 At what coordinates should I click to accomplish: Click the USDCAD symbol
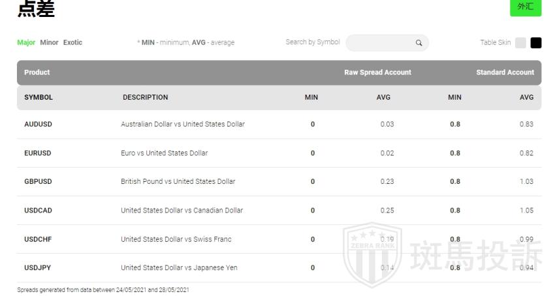38,211
